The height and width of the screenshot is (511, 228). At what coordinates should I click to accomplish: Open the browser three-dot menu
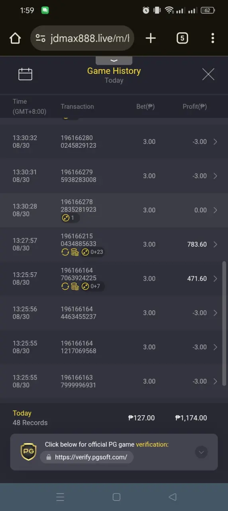pos(212,38)
